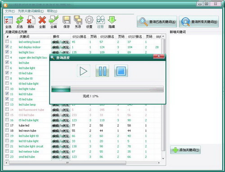Click the play button in progress dialog
Screen dimensions: 225x172
83,71
